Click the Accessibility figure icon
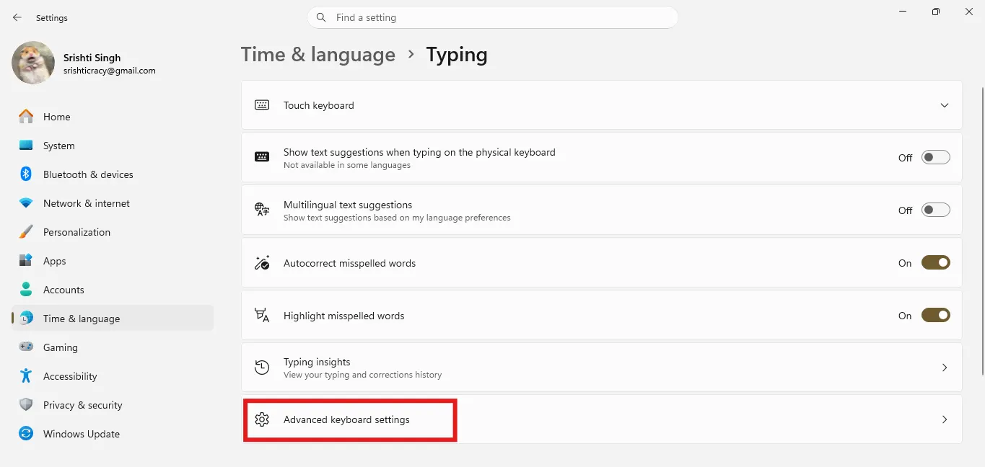Image resolution: width=985 pixels, height=467 pixels. 26,376
